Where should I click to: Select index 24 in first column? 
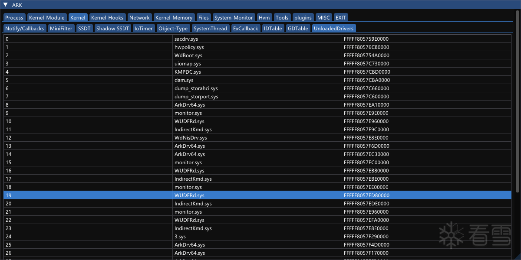click(8, 237)
